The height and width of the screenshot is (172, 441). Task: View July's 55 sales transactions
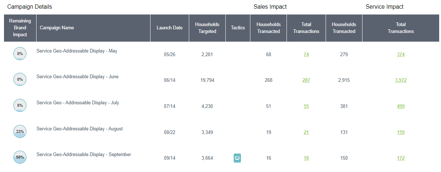pos(306,106)
